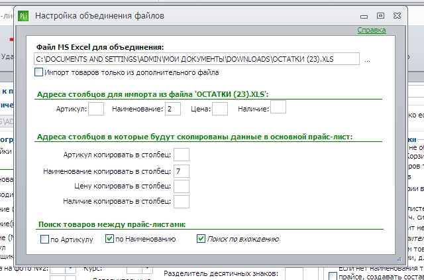
Task: Open the Справка help link
Action: click(372, 30)
